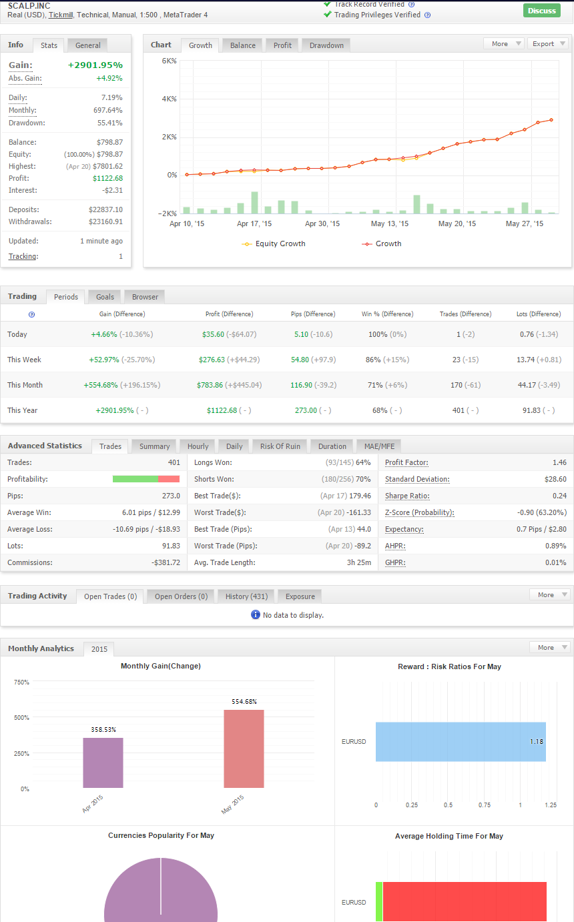Screen dimensions: 574x922
Task: Click the Trading Privileges Verified green checkmark
Action: [327, 14]
